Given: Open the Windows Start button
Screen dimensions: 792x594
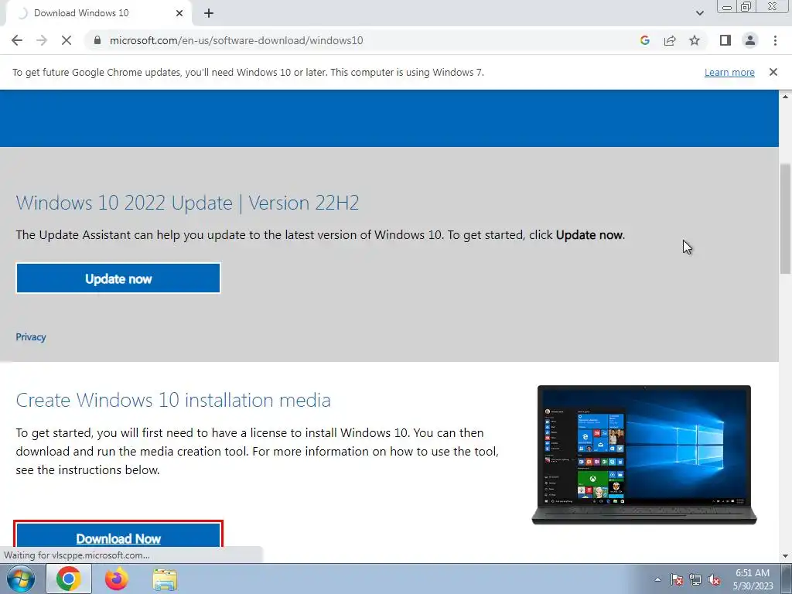Looking at the screenshot, I should [20, 579].
